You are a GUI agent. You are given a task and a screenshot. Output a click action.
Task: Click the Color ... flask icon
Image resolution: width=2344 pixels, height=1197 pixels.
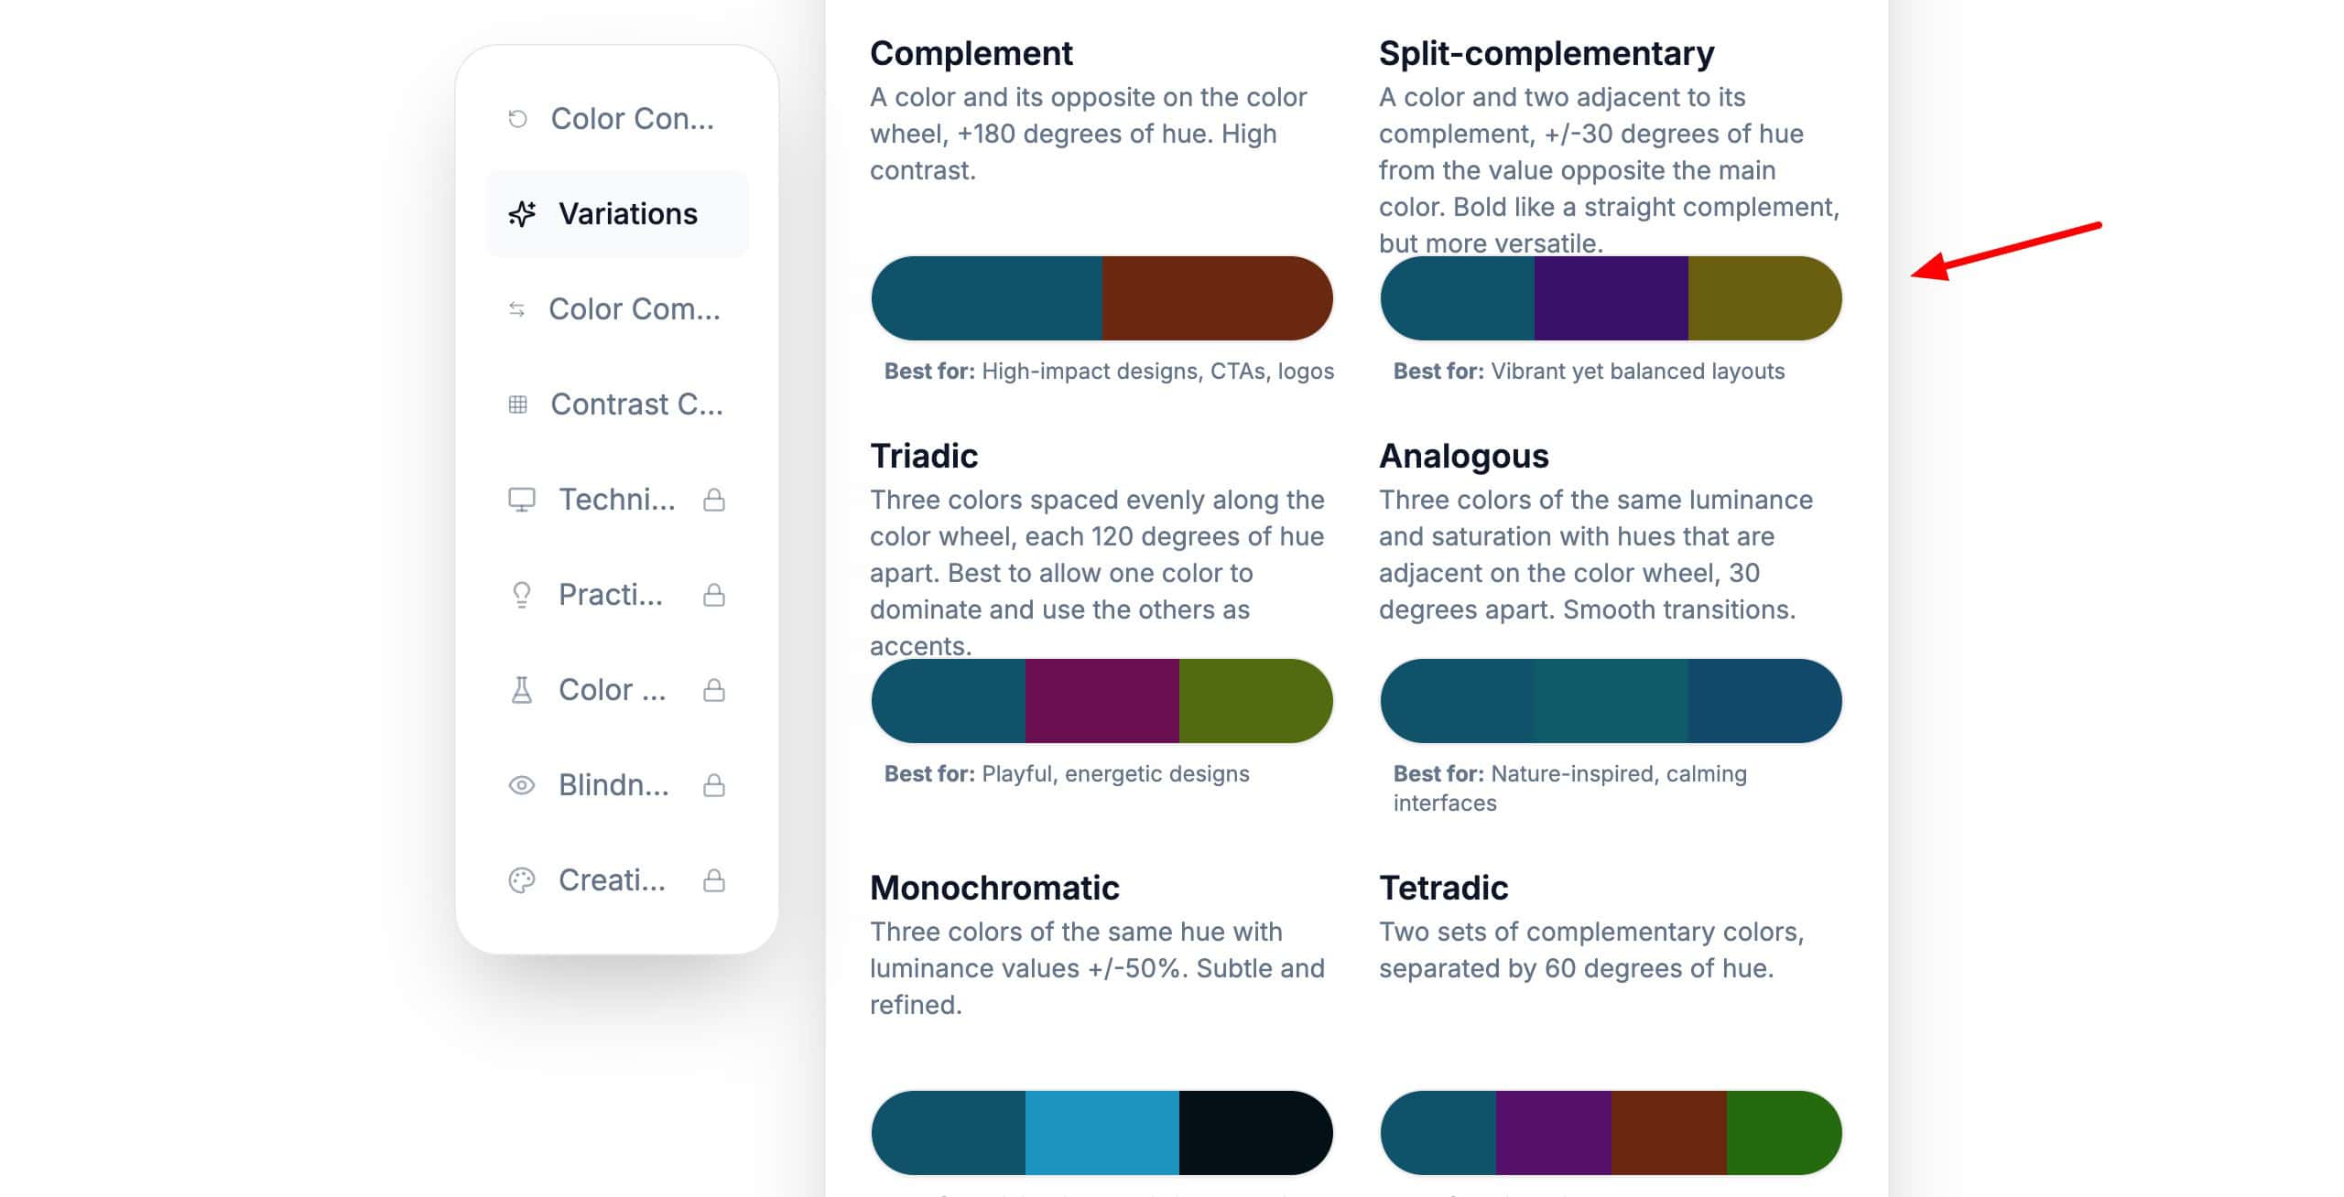coord(521,690)
